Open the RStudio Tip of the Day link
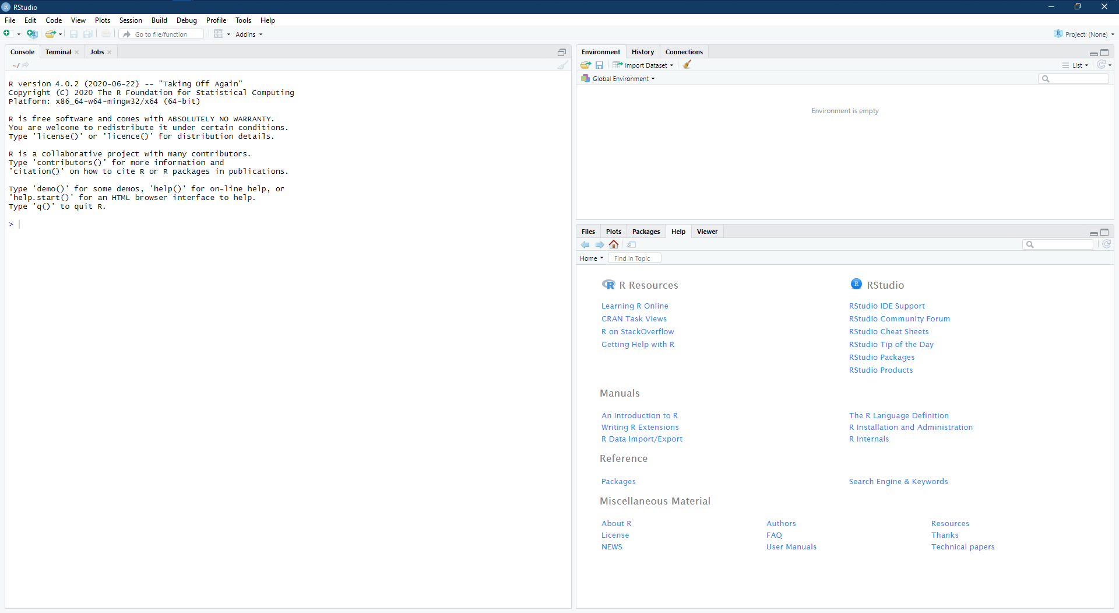 [891, 344]
